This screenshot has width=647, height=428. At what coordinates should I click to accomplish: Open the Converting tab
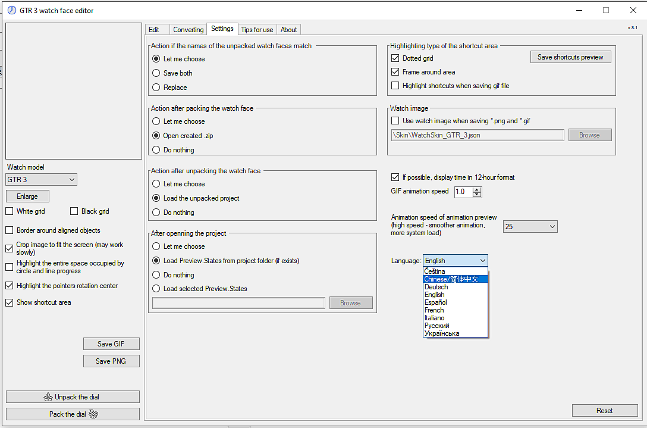(188, 30)
